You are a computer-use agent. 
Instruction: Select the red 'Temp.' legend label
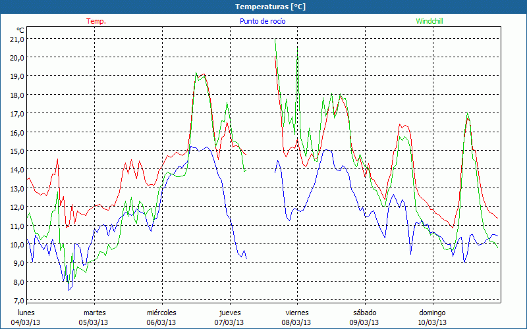click(96, 21)
